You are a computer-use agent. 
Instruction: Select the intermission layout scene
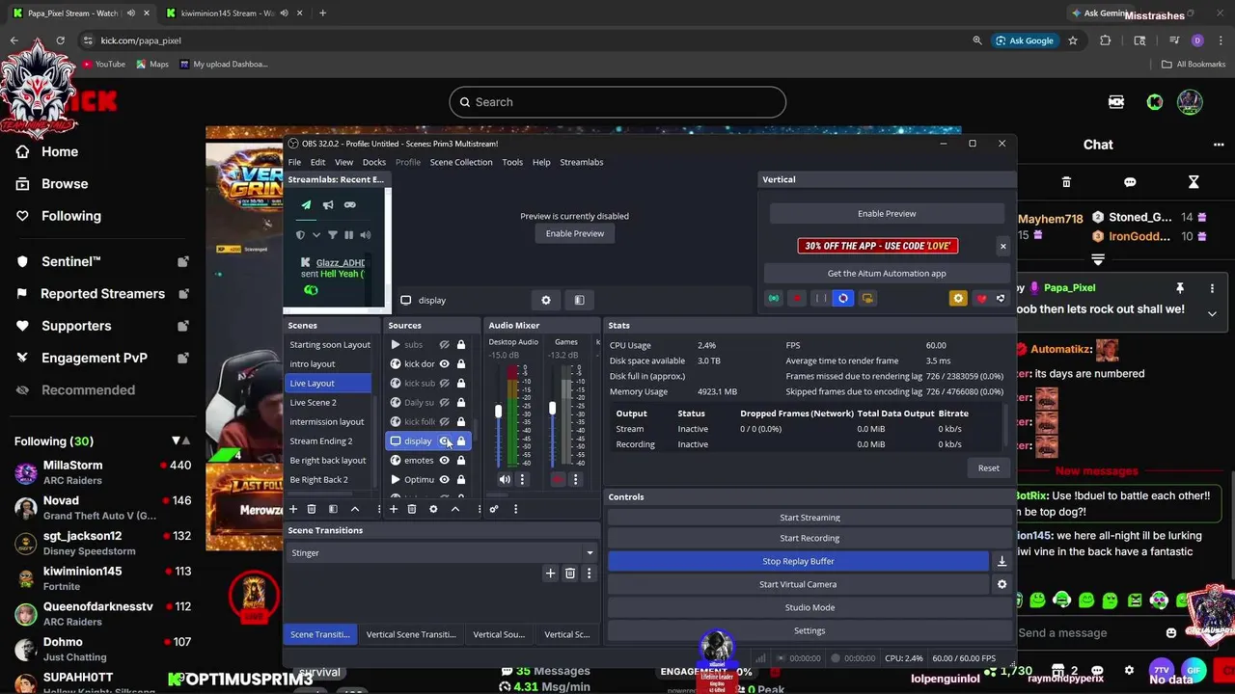click(x=327, y=421)
